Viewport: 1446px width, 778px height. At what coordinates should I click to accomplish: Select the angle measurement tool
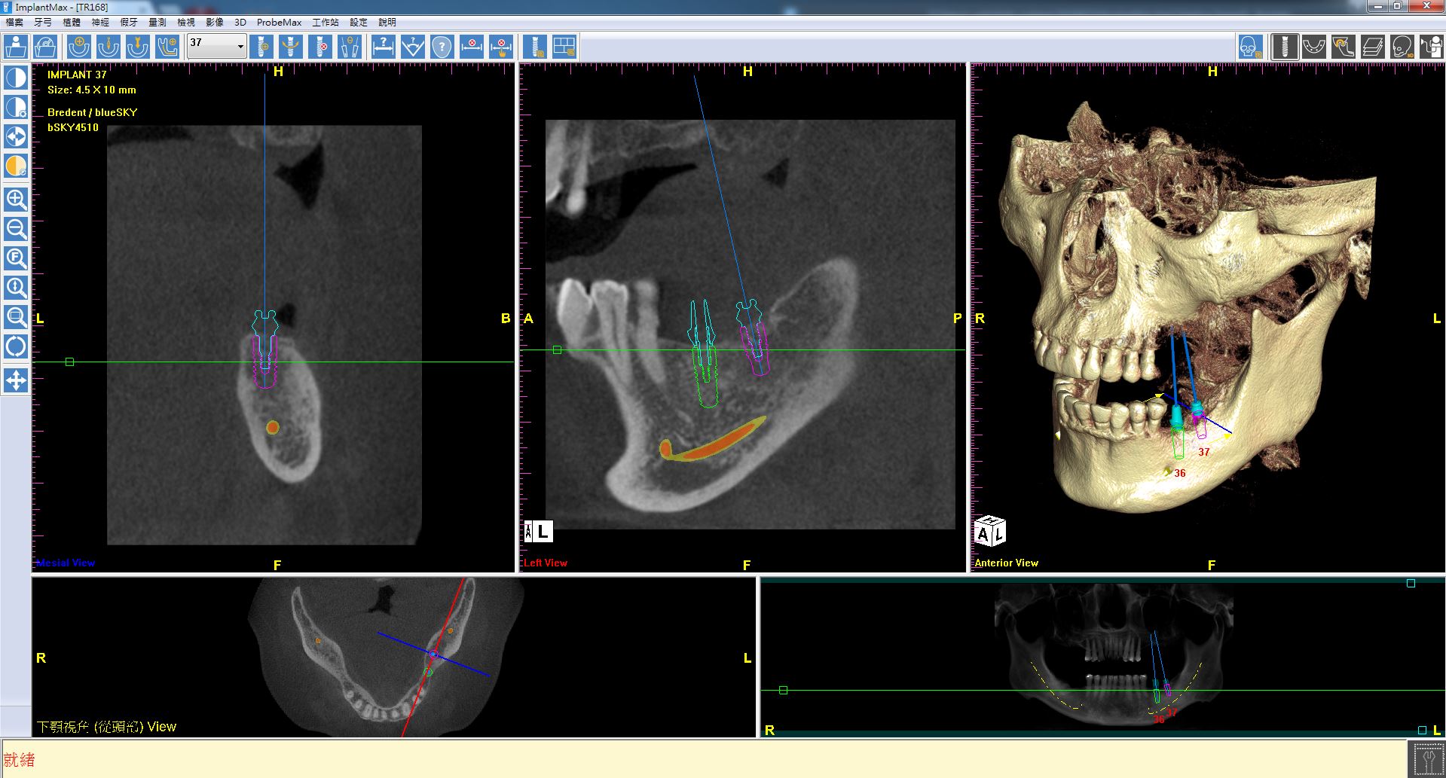pyautogui.click(x=413, y=47)
